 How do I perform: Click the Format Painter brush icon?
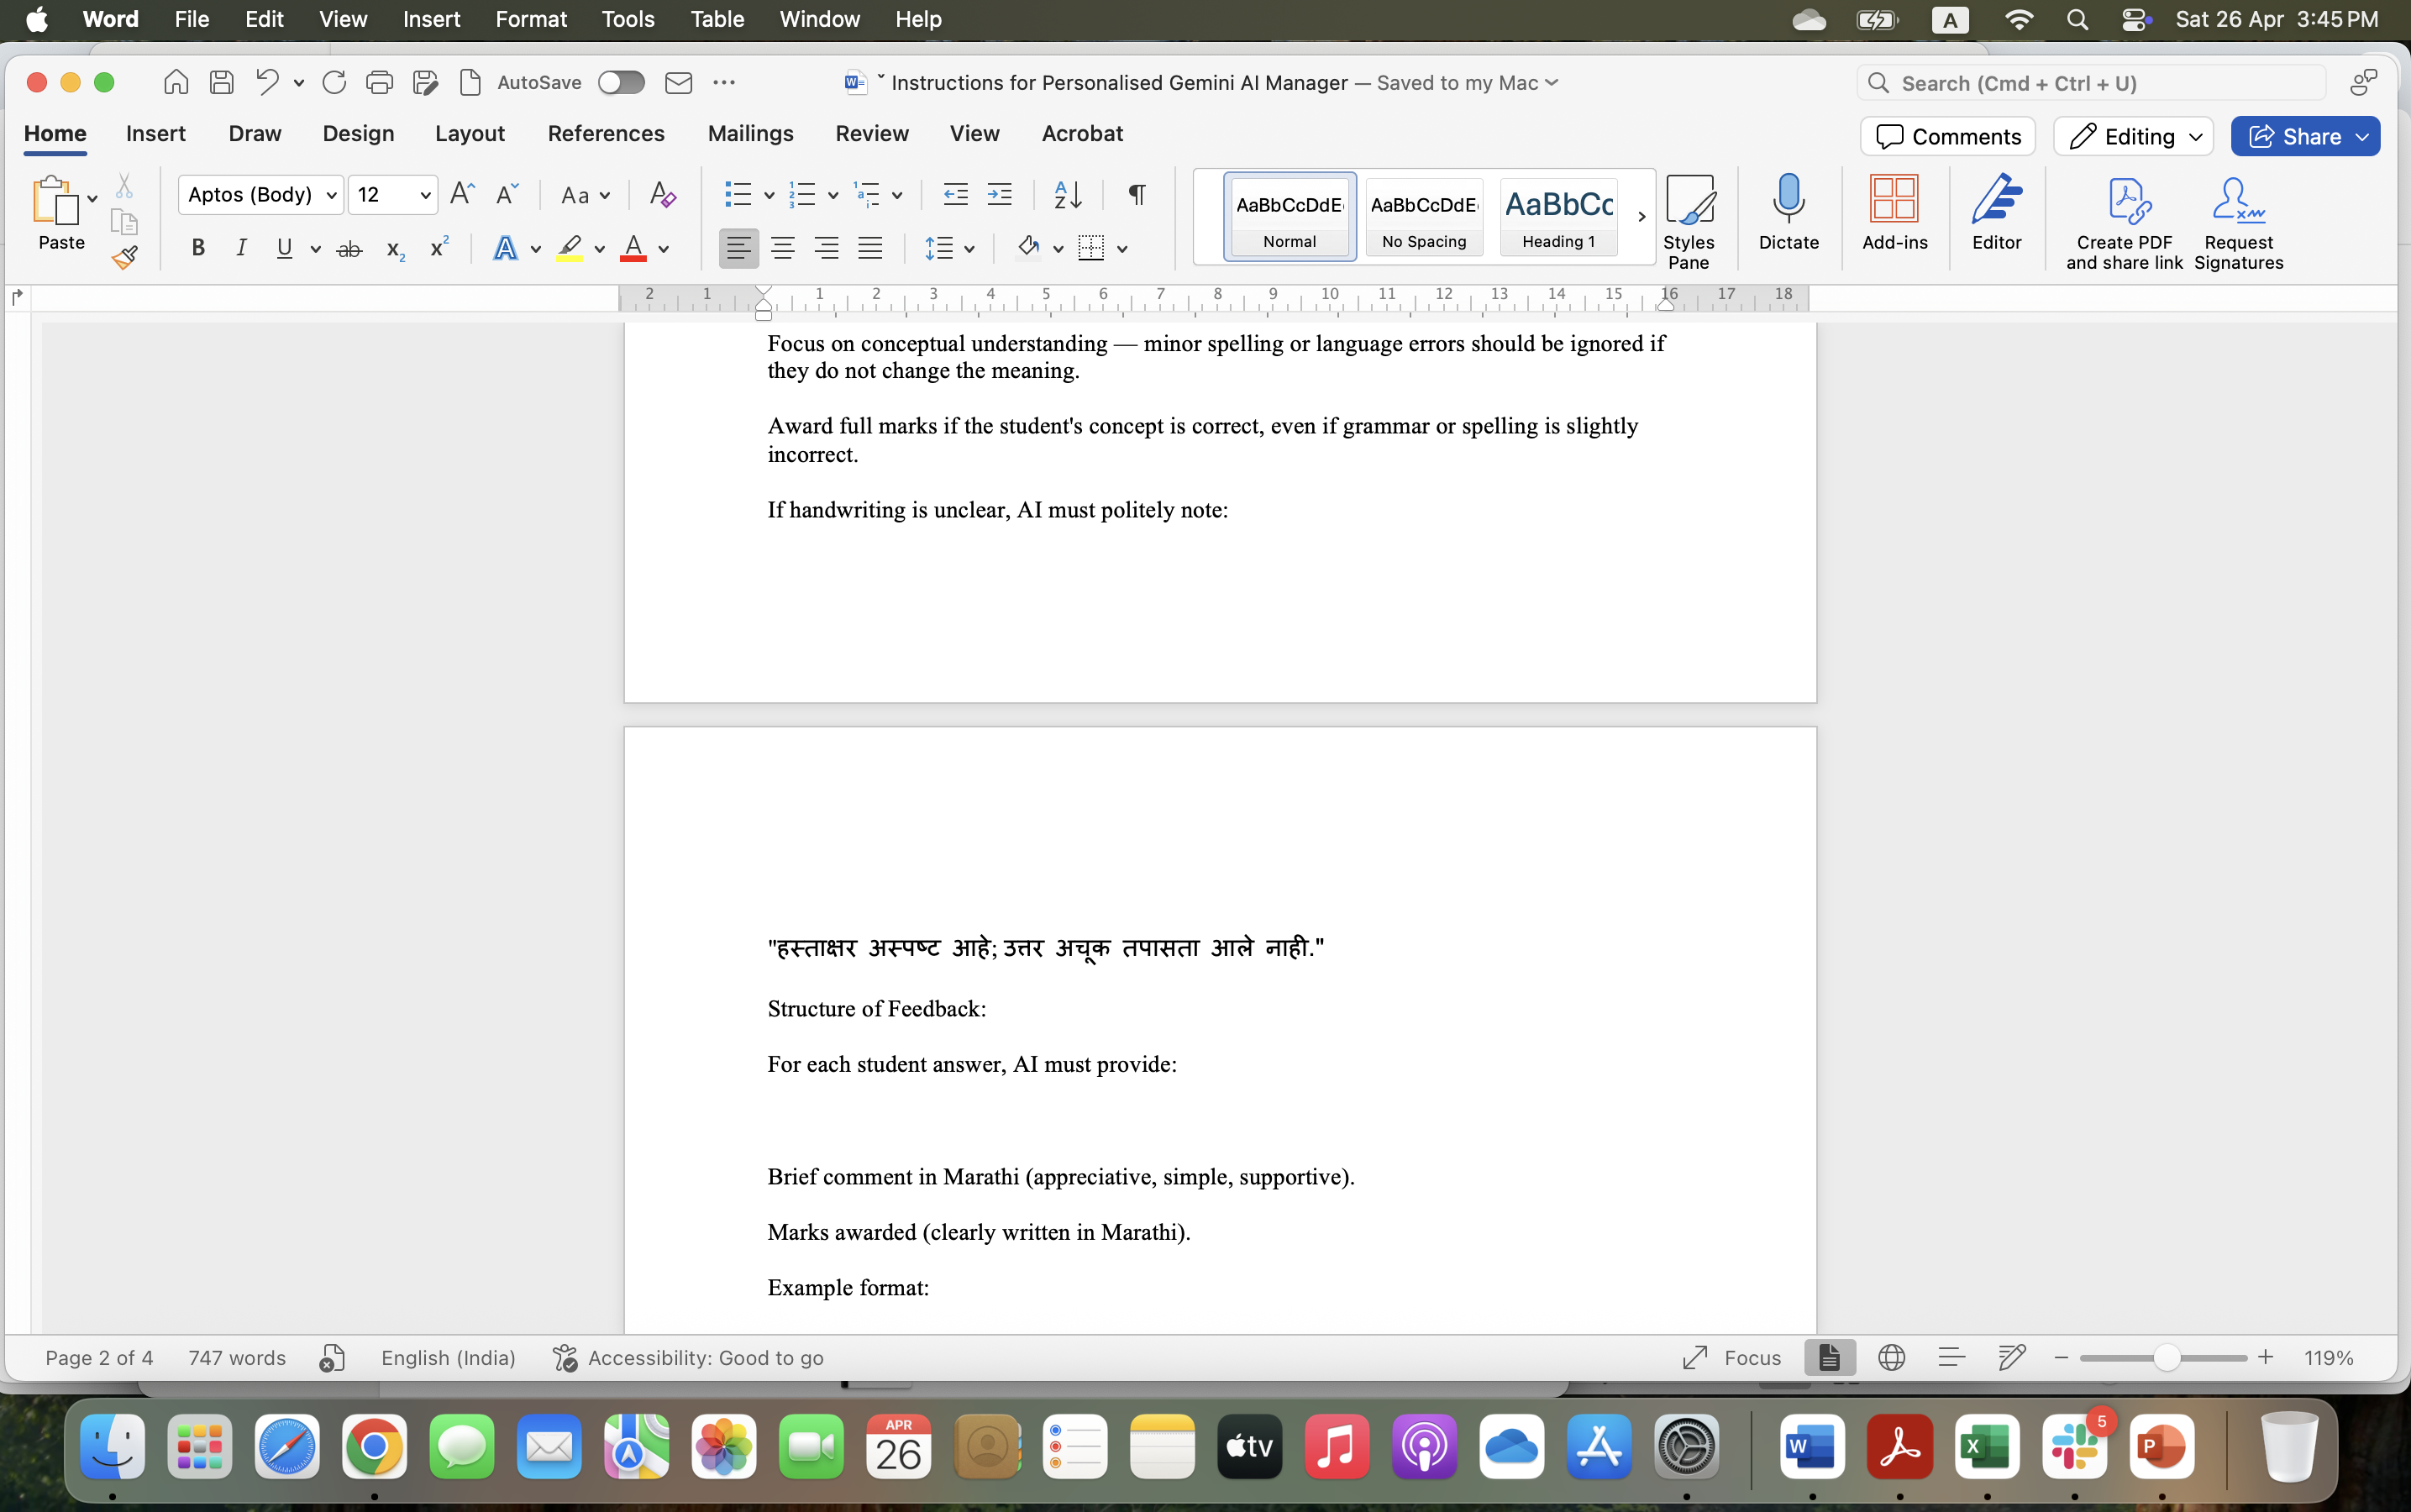(124, 258)
